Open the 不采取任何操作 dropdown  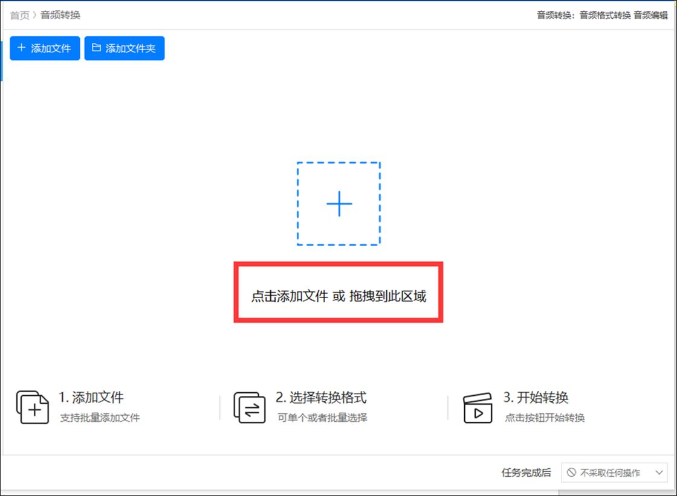pos(615,472)
